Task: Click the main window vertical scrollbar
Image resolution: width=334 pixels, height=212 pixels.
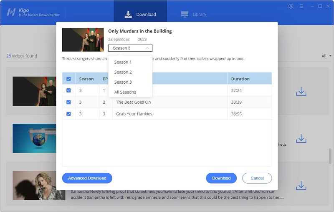Action: 330,156
